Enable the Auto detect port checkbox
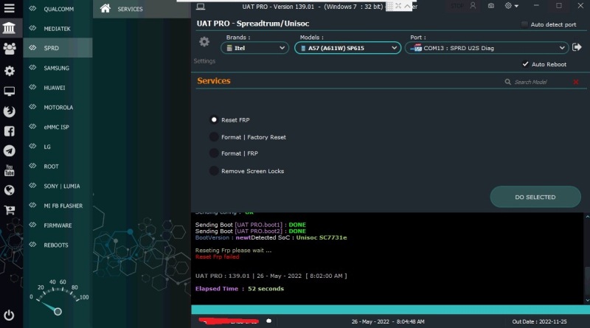The height and width of the screenshot is (328, 590). pos(524,24)
